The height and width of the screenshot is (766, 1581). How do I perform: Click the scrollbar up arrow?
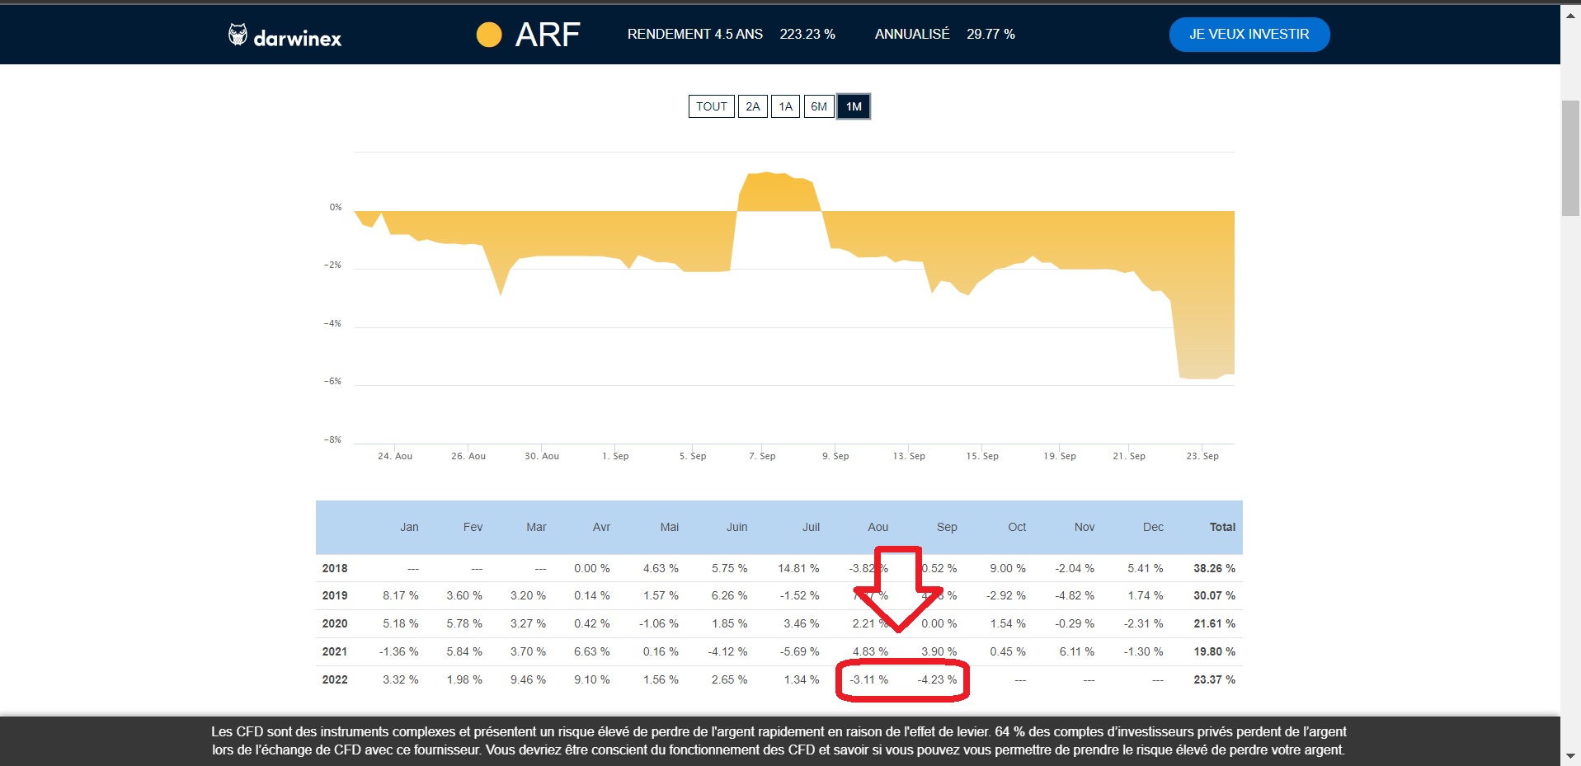point(1570,15)
